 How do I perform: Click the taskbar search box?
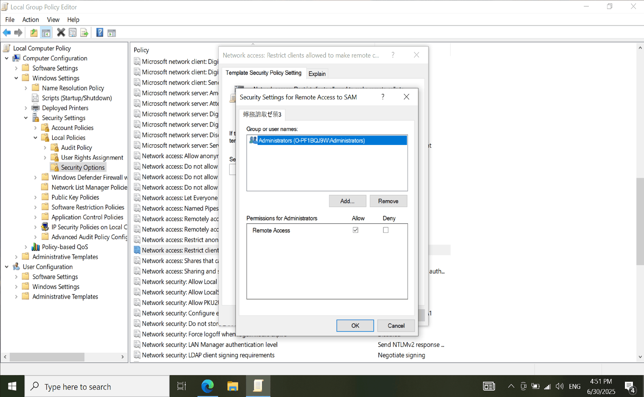pos(97,386)
